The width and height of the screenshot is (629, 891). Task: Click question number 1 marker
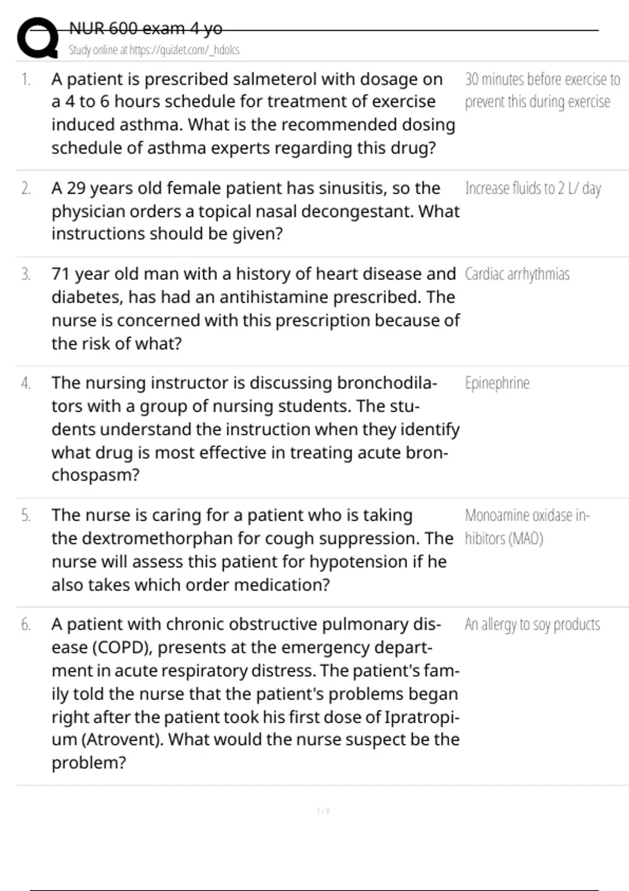[26, 80]
